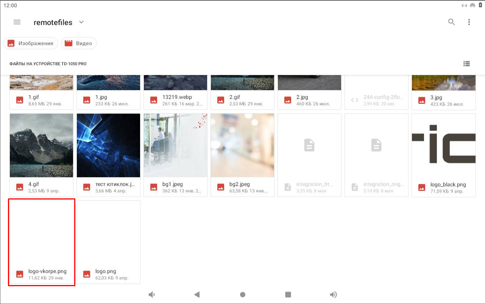Viewport: 485px width, 304px height.
Task: Click the 3,66 МБ 4 апр. size text
Action: pos(111,191)
